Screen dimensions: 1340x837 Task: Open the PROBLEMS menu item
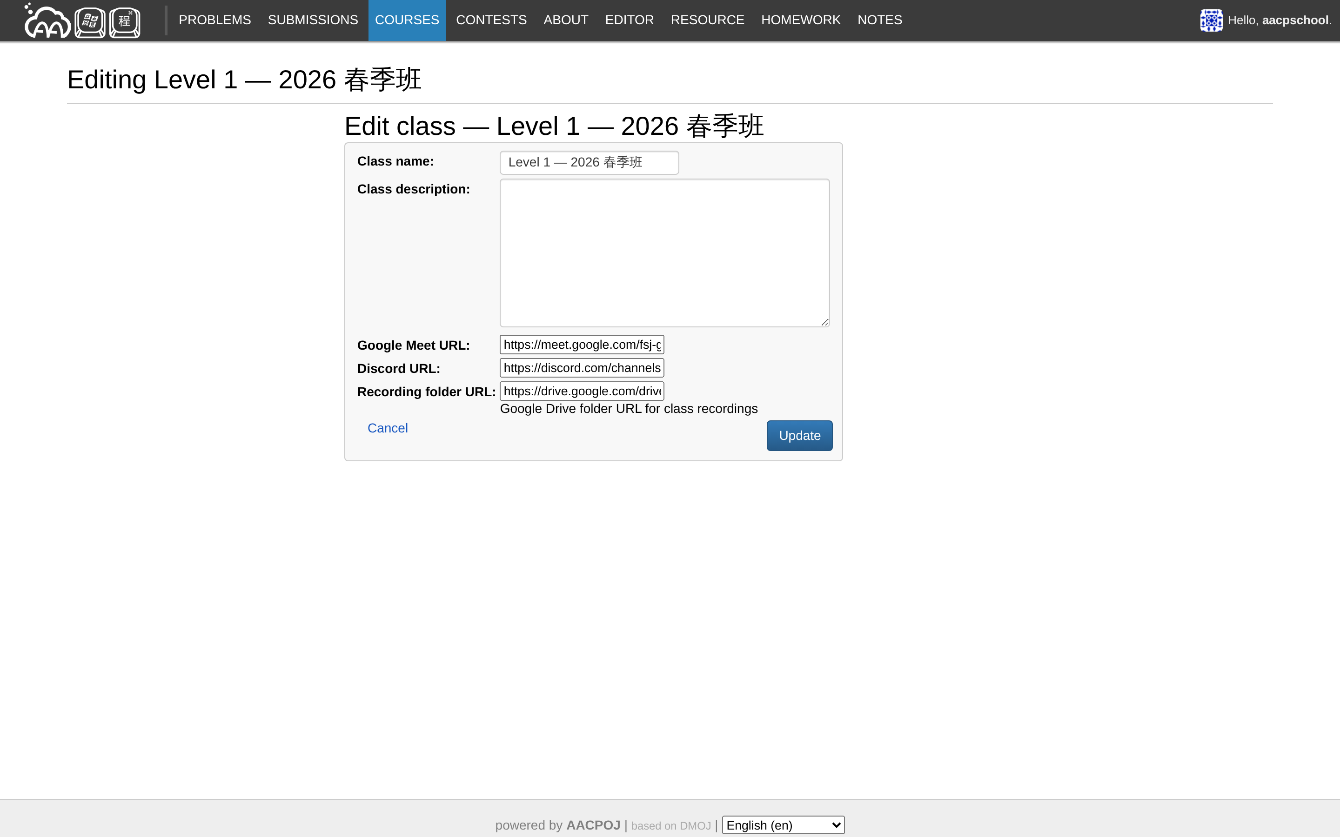214,20
